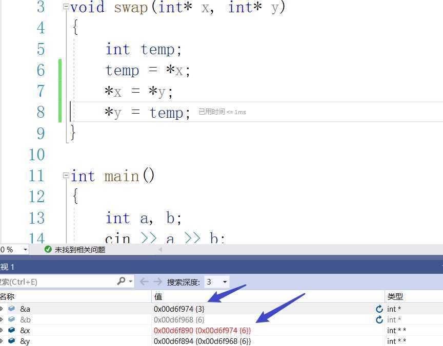Click the no issues found status text

pyautogui.click(x=80, y=250)
